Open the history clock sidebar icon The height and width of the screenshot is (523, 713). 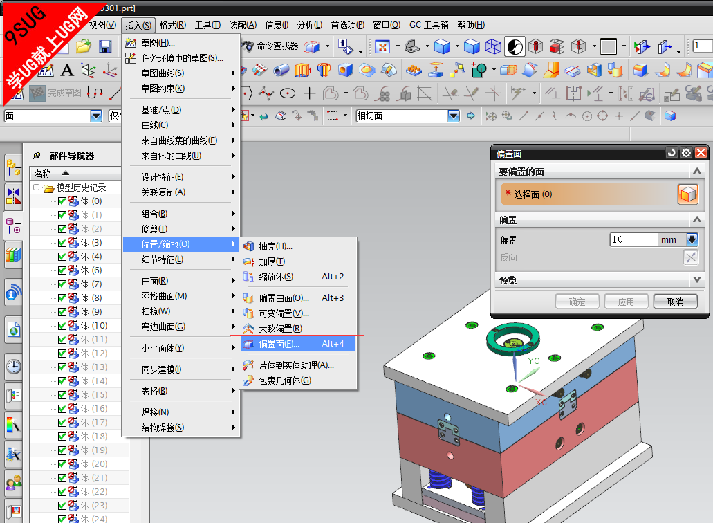pos(14,367)
